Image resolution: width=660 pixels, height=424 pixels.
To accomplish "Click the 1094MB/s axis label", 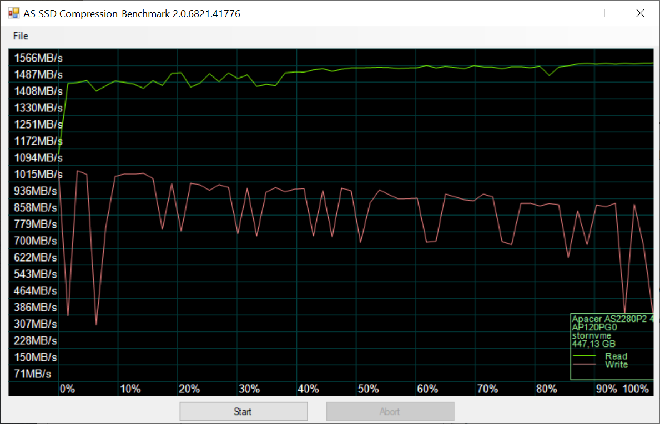I will [x=38, y=157].
